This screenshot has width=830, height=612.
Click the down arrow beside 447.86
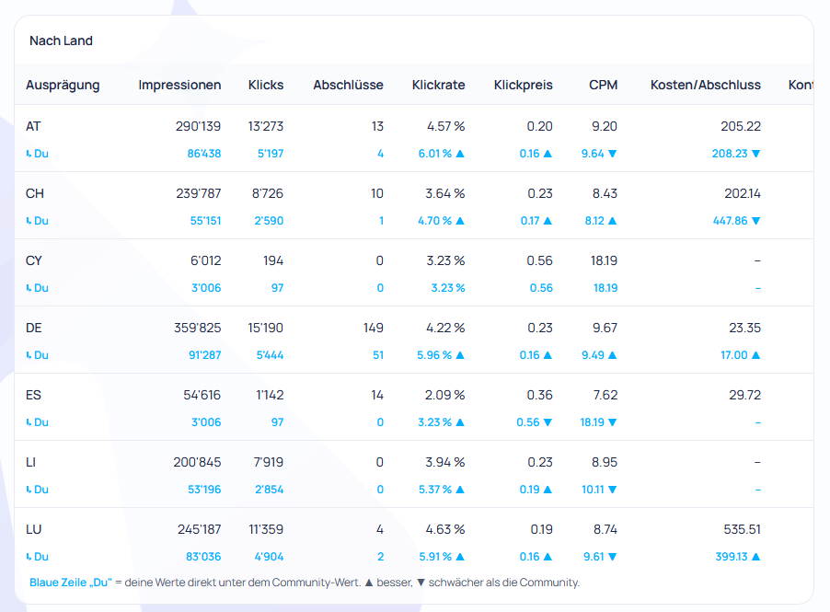point(755,221)
